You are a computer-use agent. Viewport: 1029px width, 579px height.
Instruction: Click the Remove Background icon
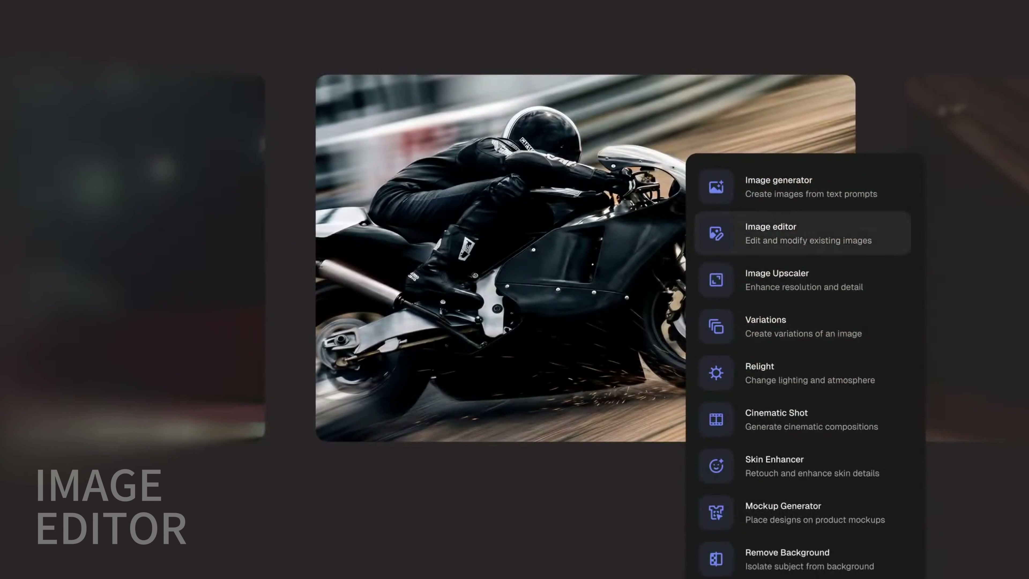pos(716,559)
